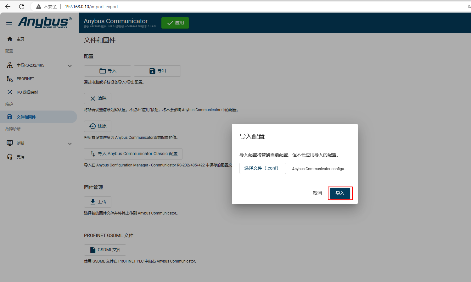
Task: Click 取消 to cancel the import dialog
Action: (x=317, y=193)
